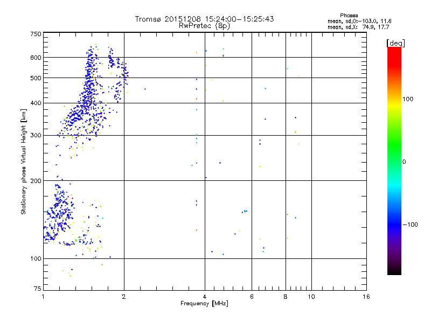
Task: Click the 100 height axis tick label
Action: [x=36, y=258]
